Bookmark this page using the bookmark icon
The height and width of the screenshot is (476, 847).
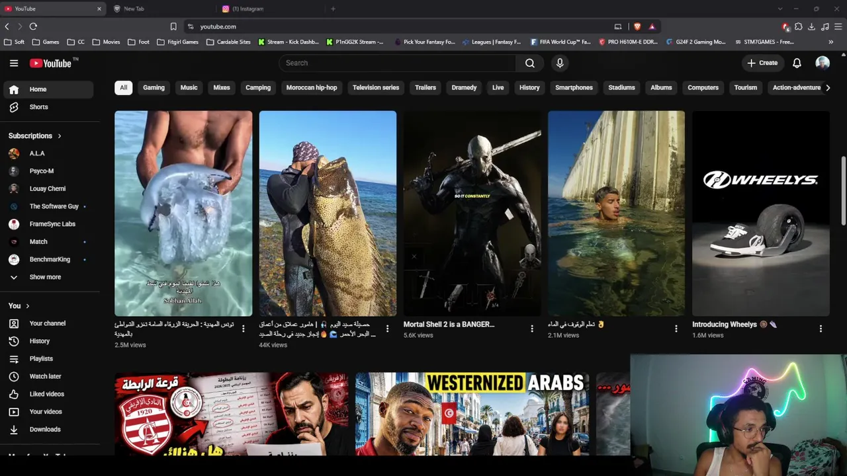point(173,26)
